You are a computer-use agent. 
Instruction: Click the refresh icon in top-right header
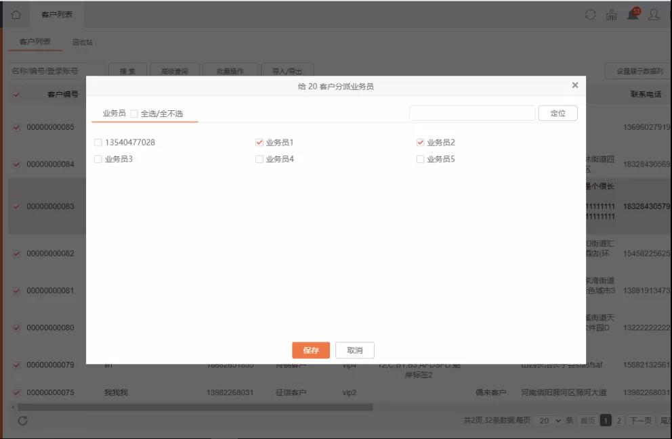(x=591, y=14)
